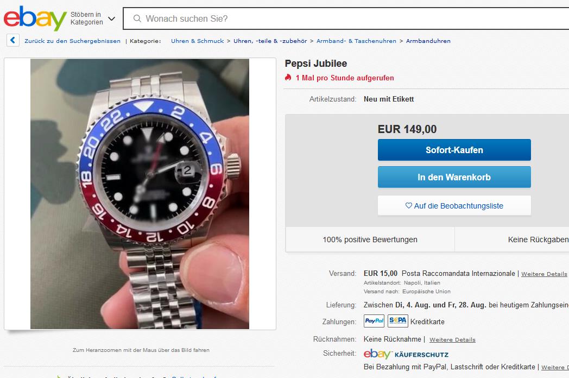569x378 pixels.
Task: Open the Armband- & Taschenuhren breadcrumb
Action: pos(356,41)
